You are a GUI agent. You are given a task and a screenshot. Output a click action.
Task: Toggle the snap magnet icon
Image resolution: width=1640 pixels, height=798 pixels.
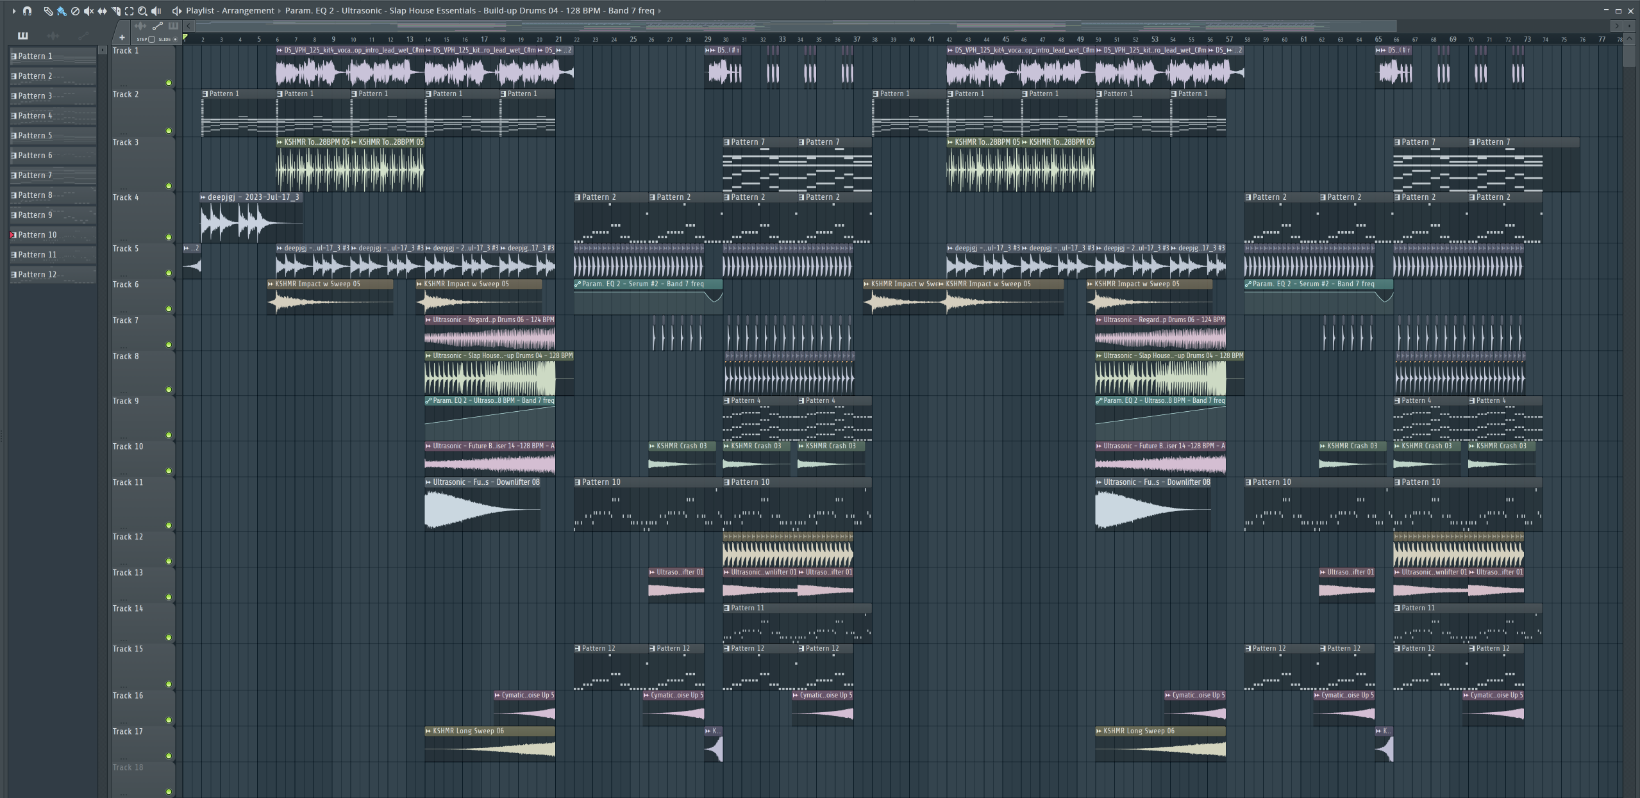[27, 11]
